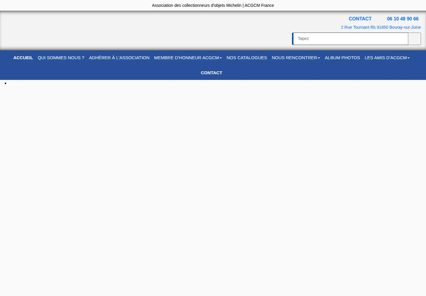Screen dimensions: 426x296
Task: Open ALBUM PHOTOS page
Action: [x=342, y=58]
